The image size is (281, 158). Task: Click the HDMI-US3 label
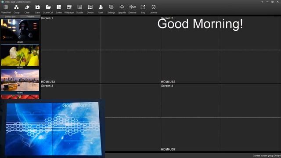[168, 82]
